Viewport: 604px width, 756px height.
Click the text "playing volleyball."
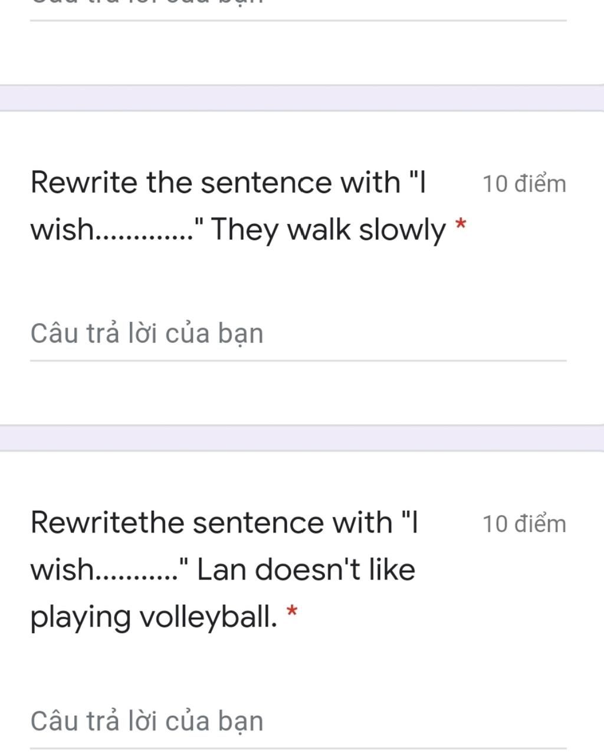pos(153,617)
